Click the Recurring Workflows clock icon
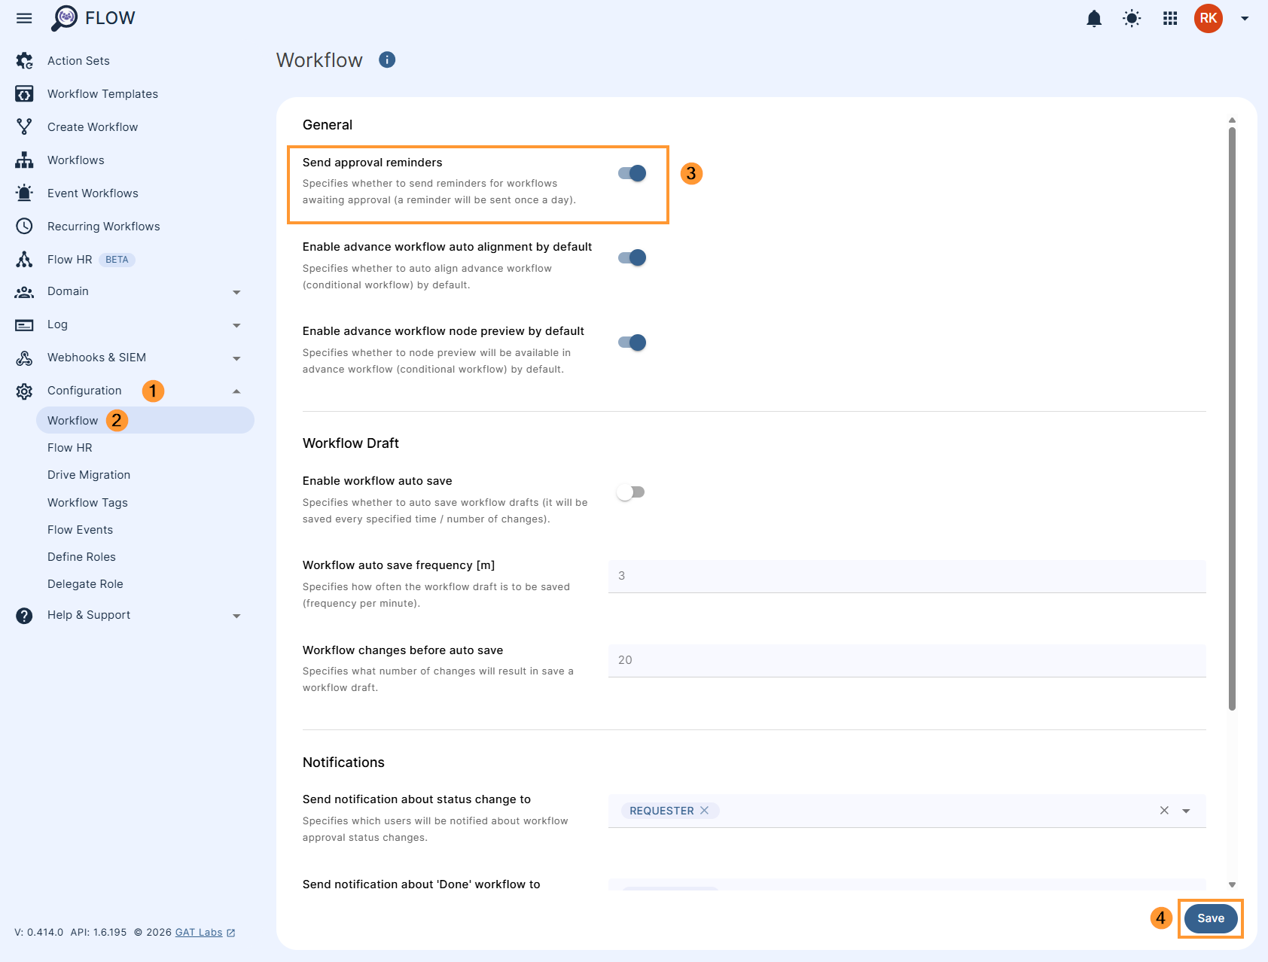The height and width of the screenshot is (962, 1268). pyautogui.click(x=23, y=226)
